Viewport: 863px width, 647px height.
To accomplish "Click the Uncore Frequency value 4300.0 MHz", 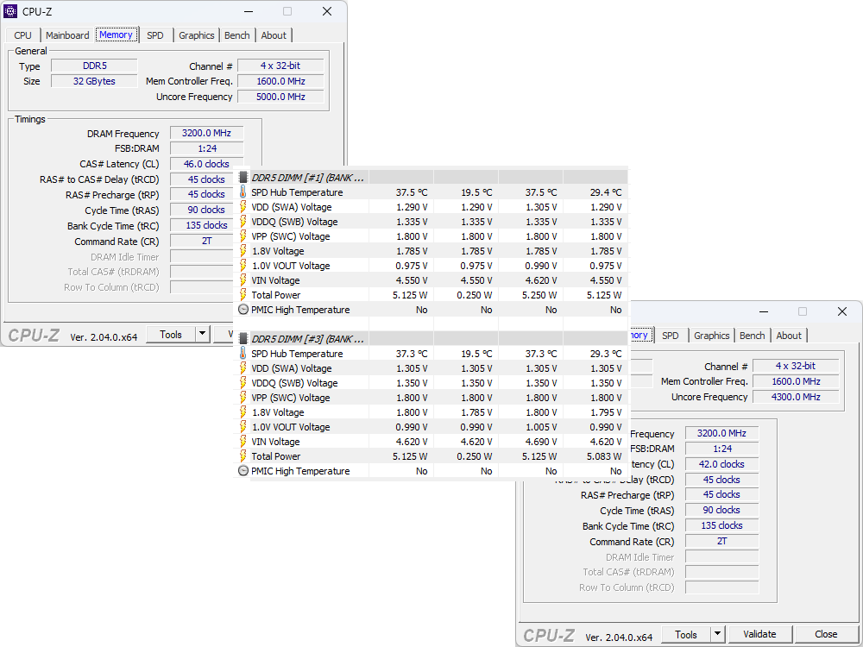I will coord(796,397).
